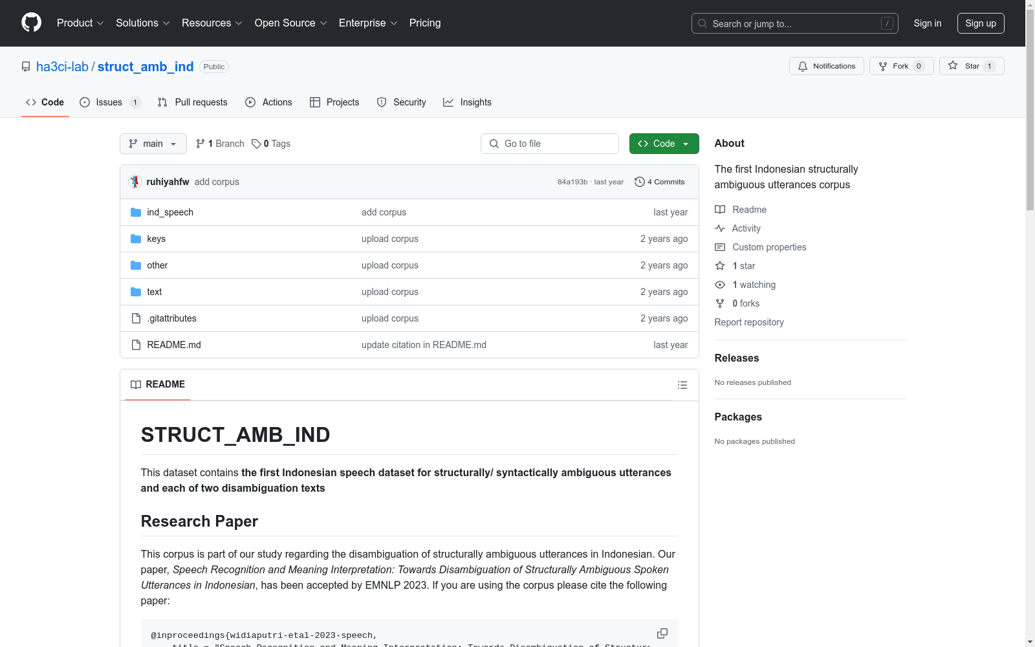Switch to the Code tab
The height and width of the screenshot is (647, 1035).
[45, 102]
